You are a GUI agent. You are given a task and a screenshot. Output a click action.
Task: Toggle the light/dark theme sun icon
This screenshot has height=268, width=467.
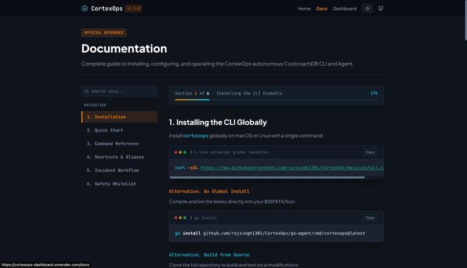point(367,8)
